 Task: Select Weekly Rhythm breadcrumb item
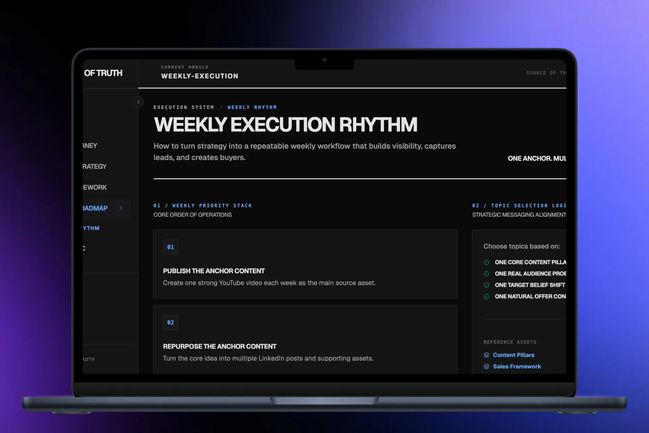click(x=252, y=107)
